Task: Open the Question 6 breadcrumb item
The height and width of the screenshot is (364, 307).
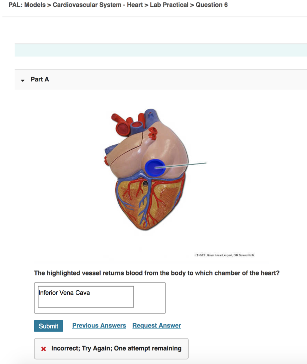Action: tap(211, 5)
